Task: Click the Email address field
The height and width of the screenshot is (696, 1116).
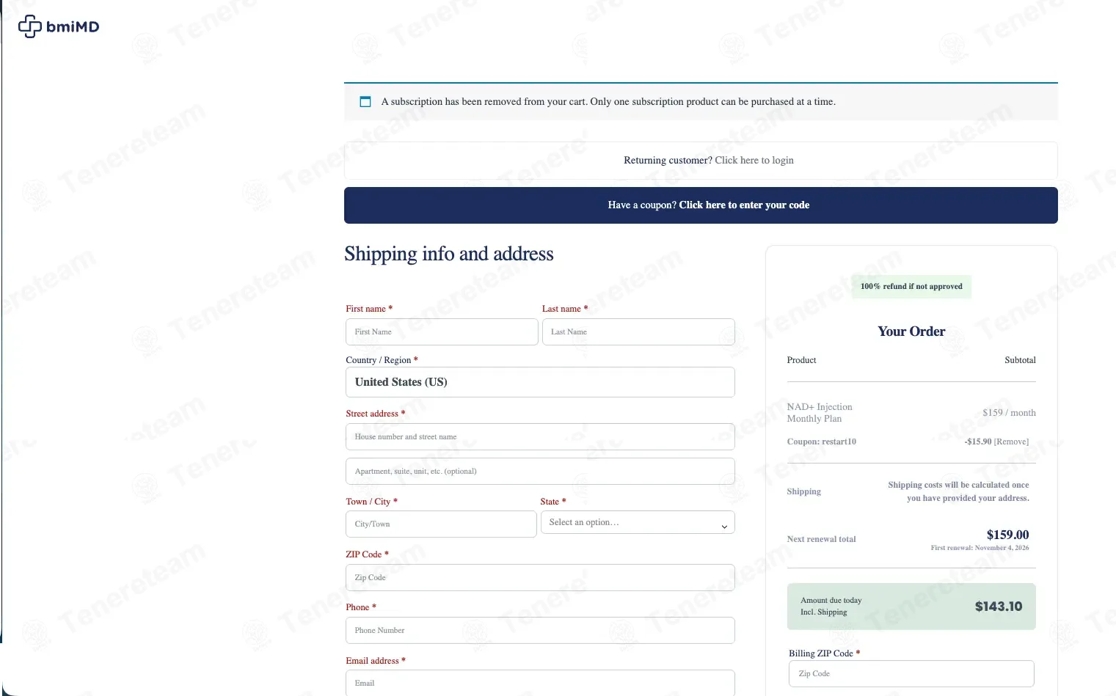Action: click(540, 683)
